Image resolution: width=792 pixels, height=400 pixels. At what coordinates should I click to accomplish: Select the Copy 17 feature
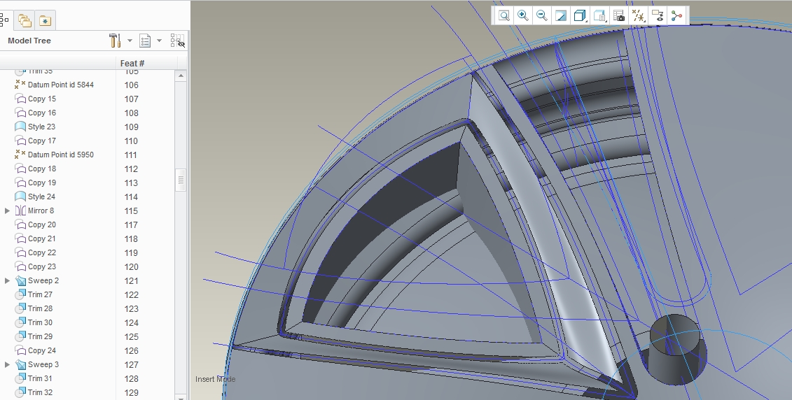[42, 141]
